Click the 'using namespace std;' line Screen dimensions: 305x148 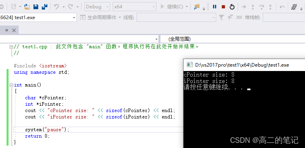click(x=41, y=72)
